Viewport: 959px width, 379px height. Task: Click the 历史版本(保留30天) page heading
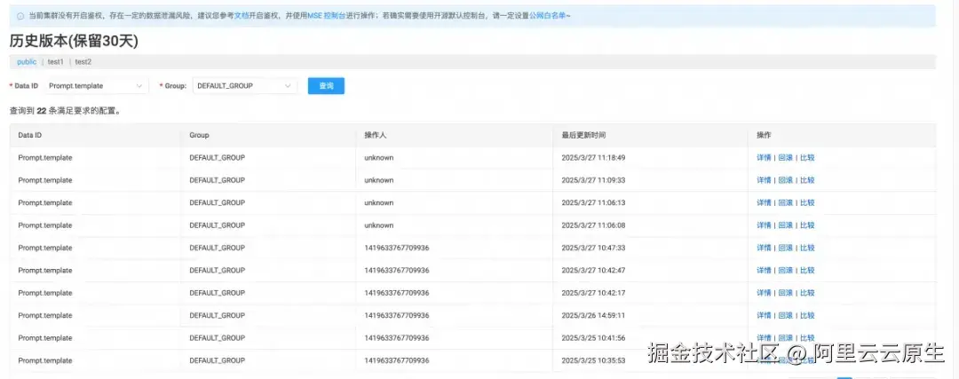pos(74,41)
